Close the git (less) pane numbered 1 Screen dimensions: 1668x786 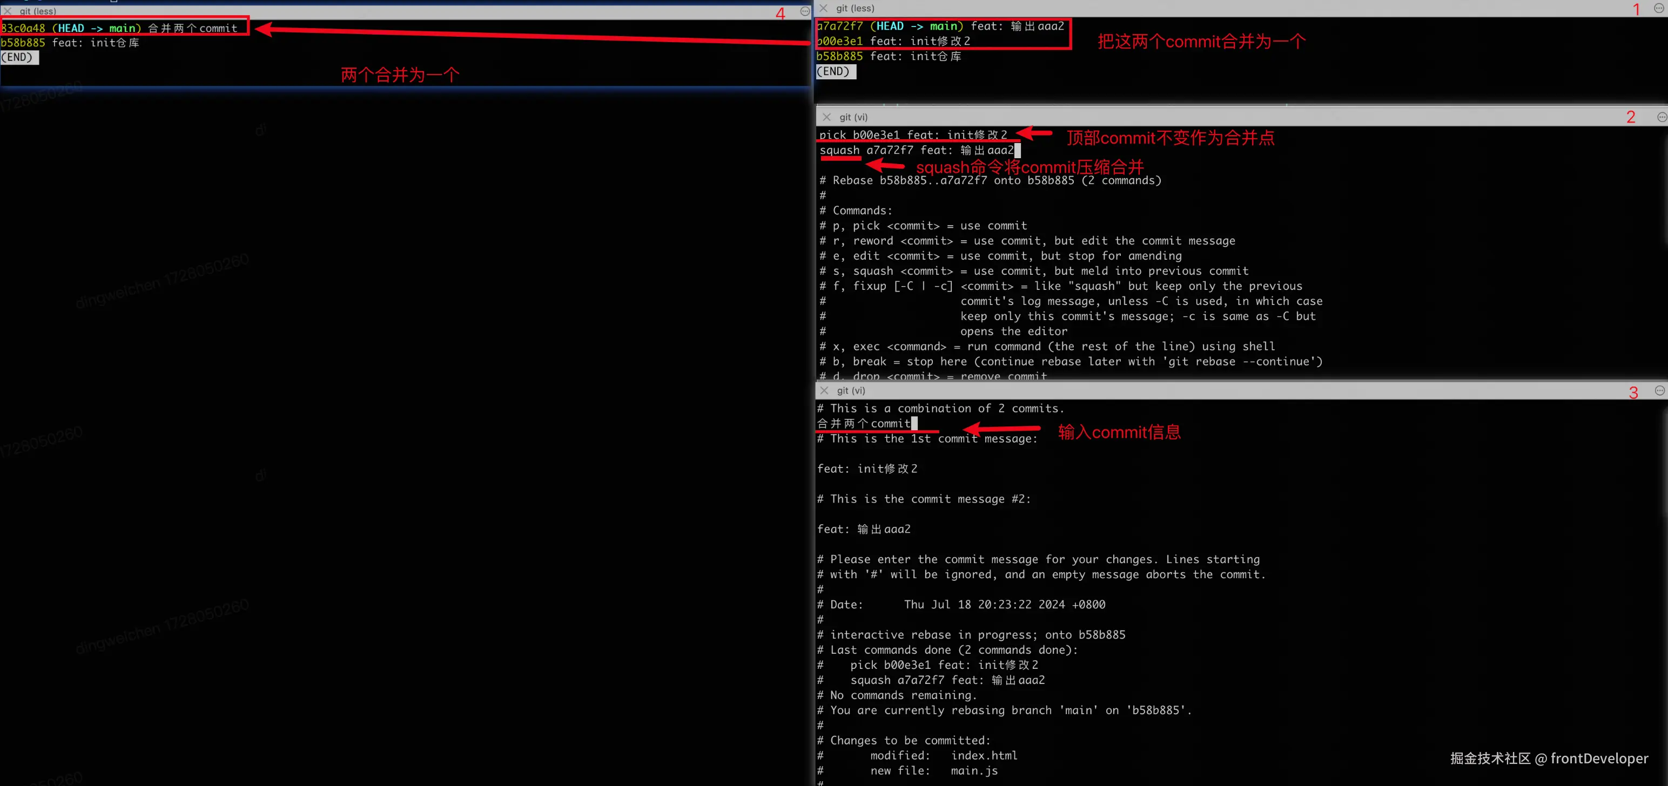(x=824, y=9)
